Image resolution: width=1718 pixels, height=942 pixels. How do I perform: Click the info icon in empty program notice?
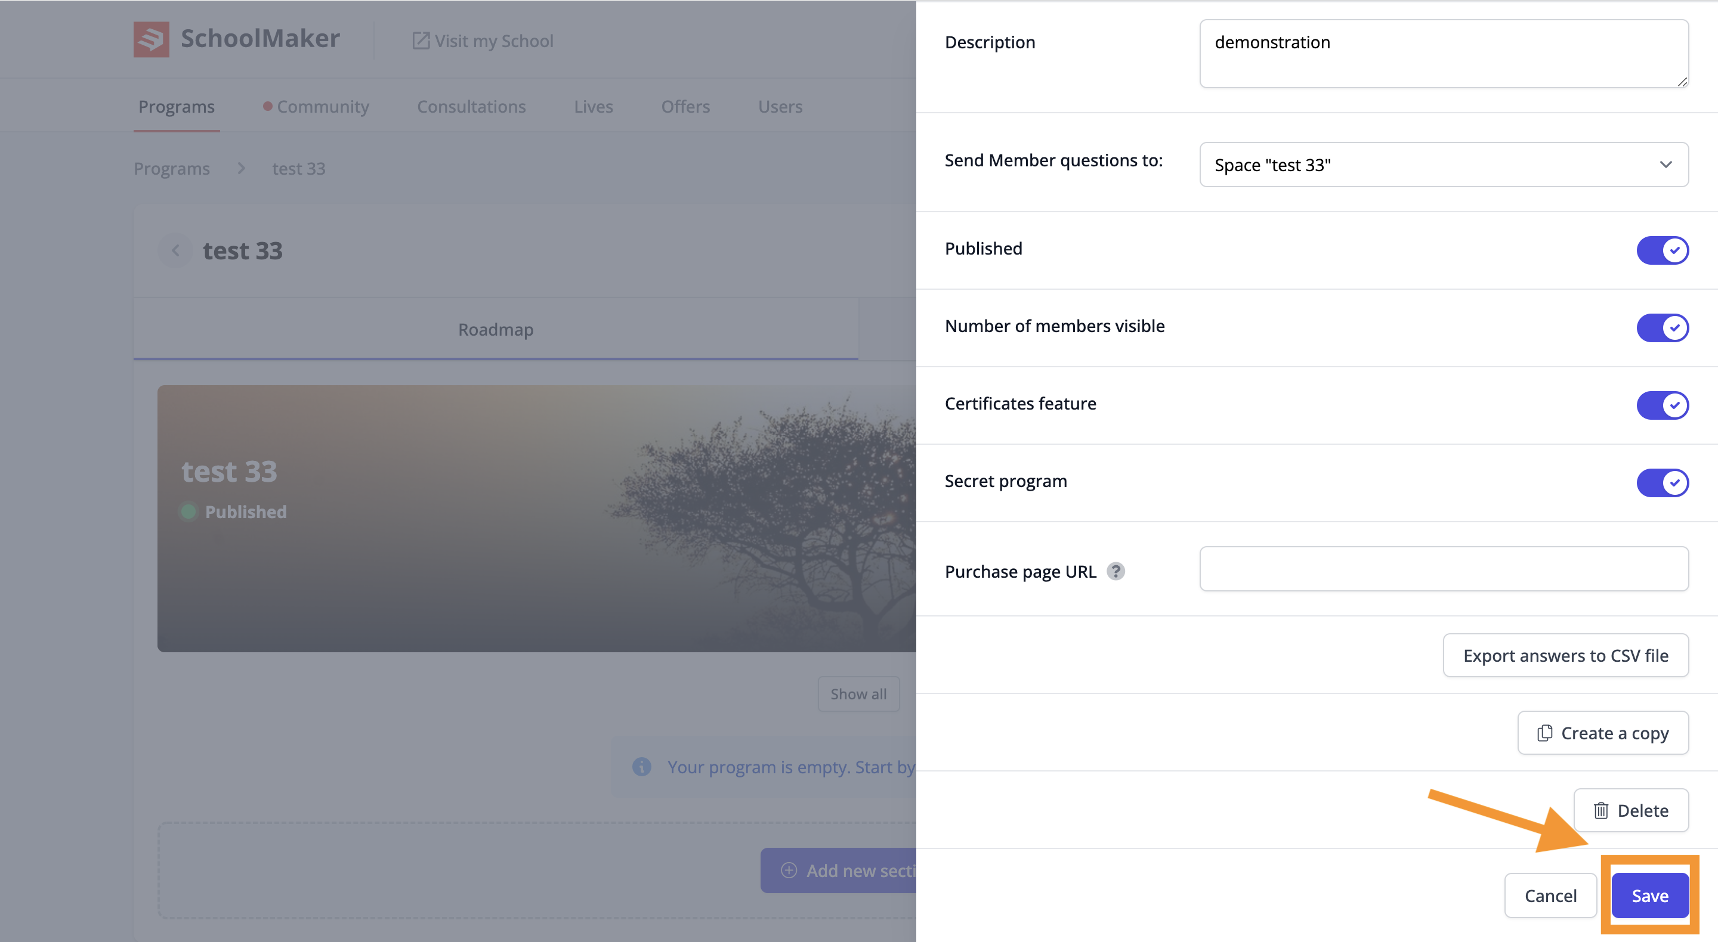[642, 767]
